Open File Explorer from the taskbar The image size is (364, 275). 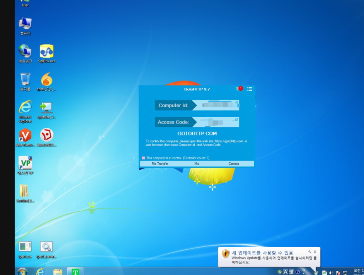[x=58, y=272]
